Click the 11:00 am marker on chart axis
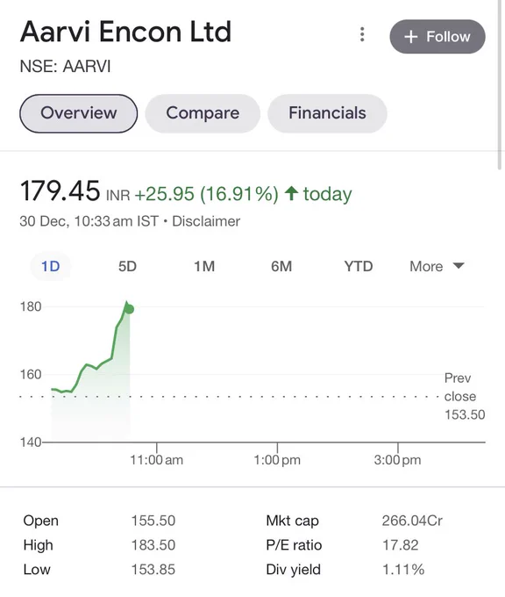The image size is (505, 597). 156,459
